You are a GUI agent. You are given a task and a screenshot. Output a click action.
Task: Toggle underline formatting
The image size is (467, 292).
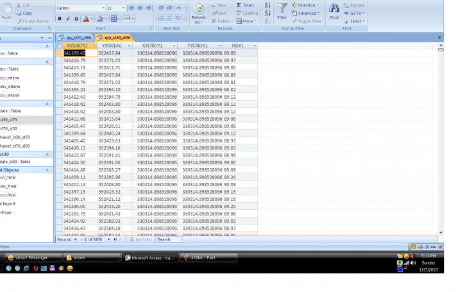[x=76, y=19]
